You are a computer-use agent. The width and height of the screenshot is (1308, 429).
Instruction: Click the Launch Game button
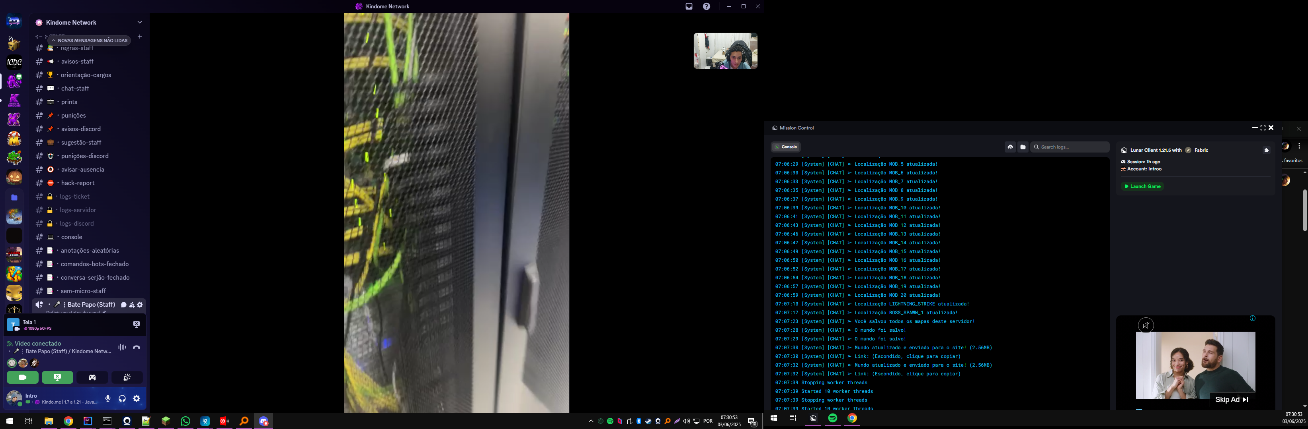[1142, 186]
